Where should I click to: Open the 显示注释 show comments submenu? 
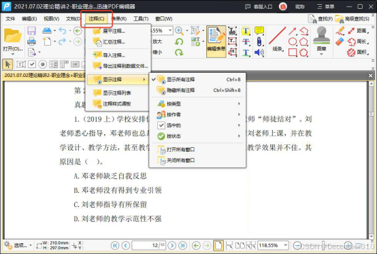117,80
